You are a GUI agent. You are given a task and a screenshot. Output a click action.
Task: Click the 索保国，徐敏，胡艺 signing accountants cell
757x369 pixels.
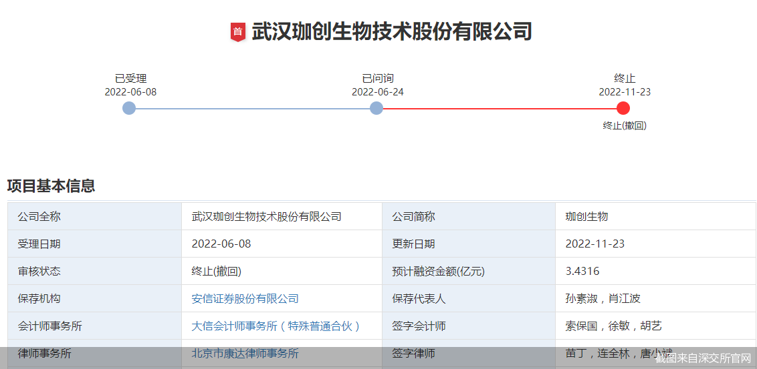pyautogui.click(x=613, y=326)
